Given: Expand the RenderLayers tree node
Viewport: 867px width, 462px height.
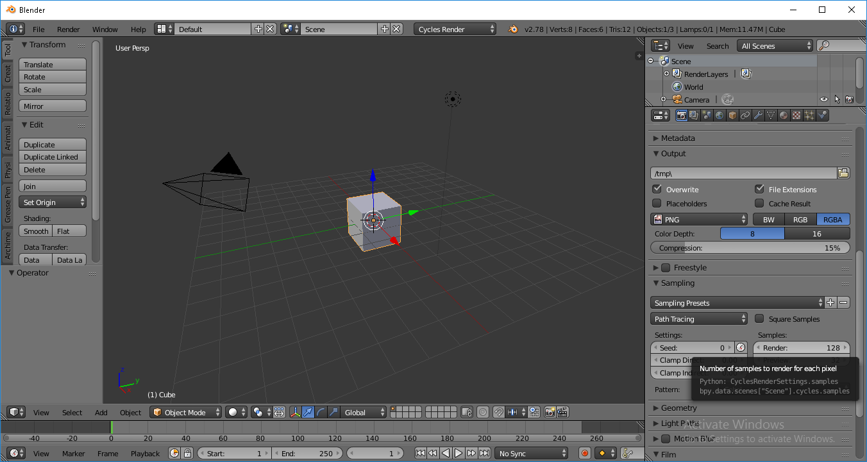Looking at the screenshot, I should [666, 74].
